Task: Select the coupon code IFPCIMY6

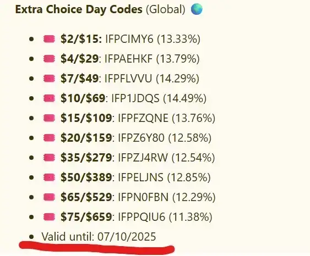Action: 129,39
